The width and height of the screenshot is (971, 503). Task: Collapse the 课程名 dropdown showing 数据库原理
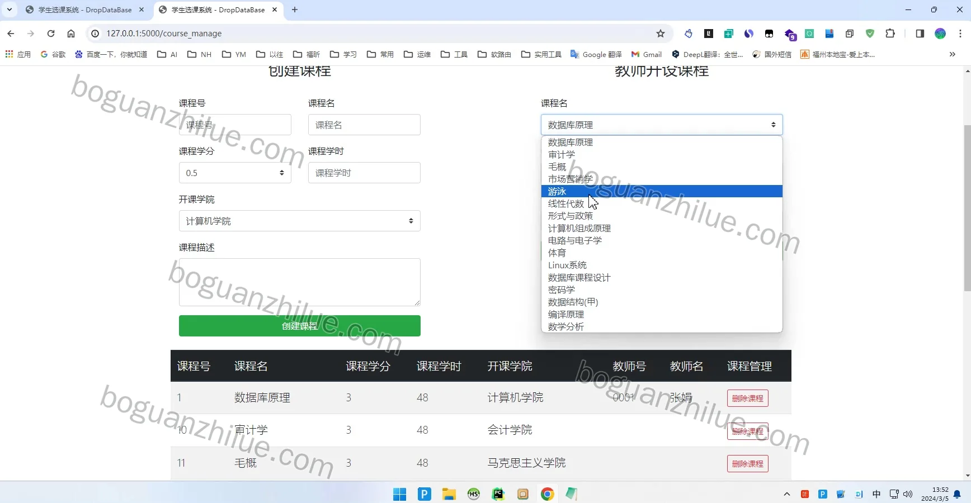[x=662, y=125]
